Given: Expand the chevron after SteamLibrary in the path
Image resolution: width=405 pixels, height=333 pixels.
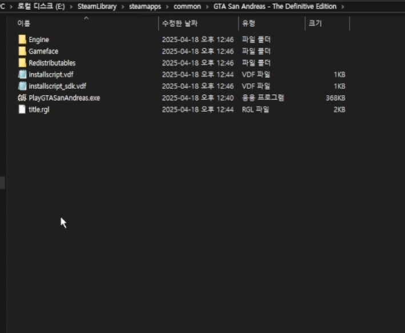Looking at the screenshot, I should pos(123,7).
